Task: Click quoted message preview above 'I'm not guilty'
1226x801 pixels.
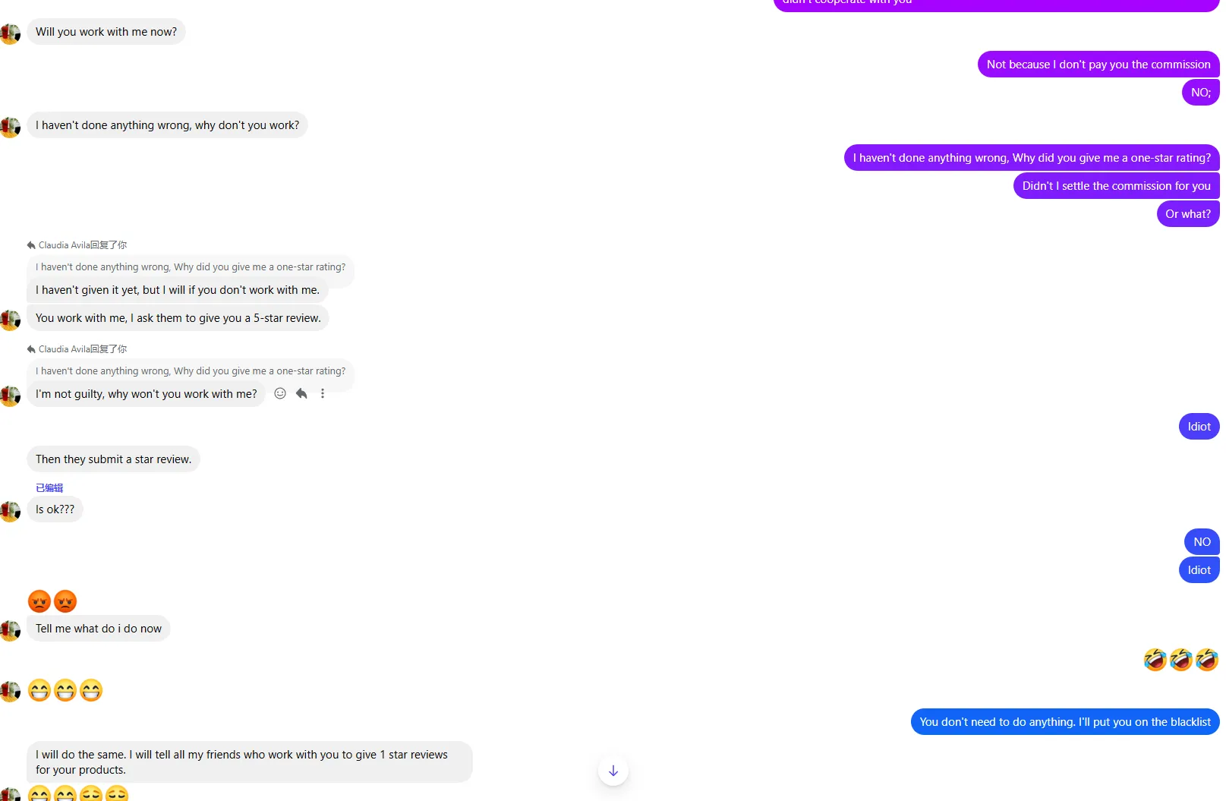Action: [191, 371]
